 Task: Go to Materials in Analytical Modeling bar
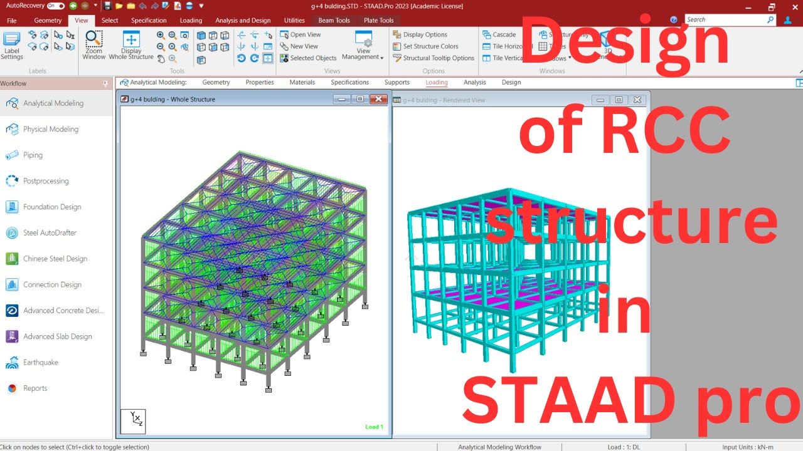(302, 82)
